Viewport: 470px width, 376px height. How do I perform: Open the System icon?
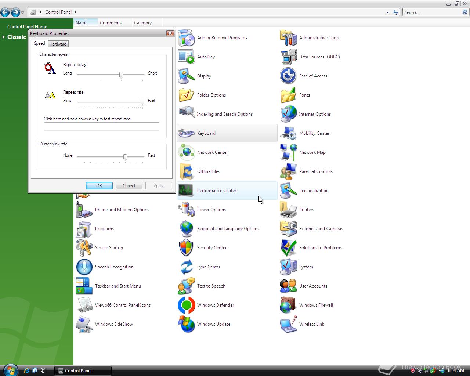point(289,267)
